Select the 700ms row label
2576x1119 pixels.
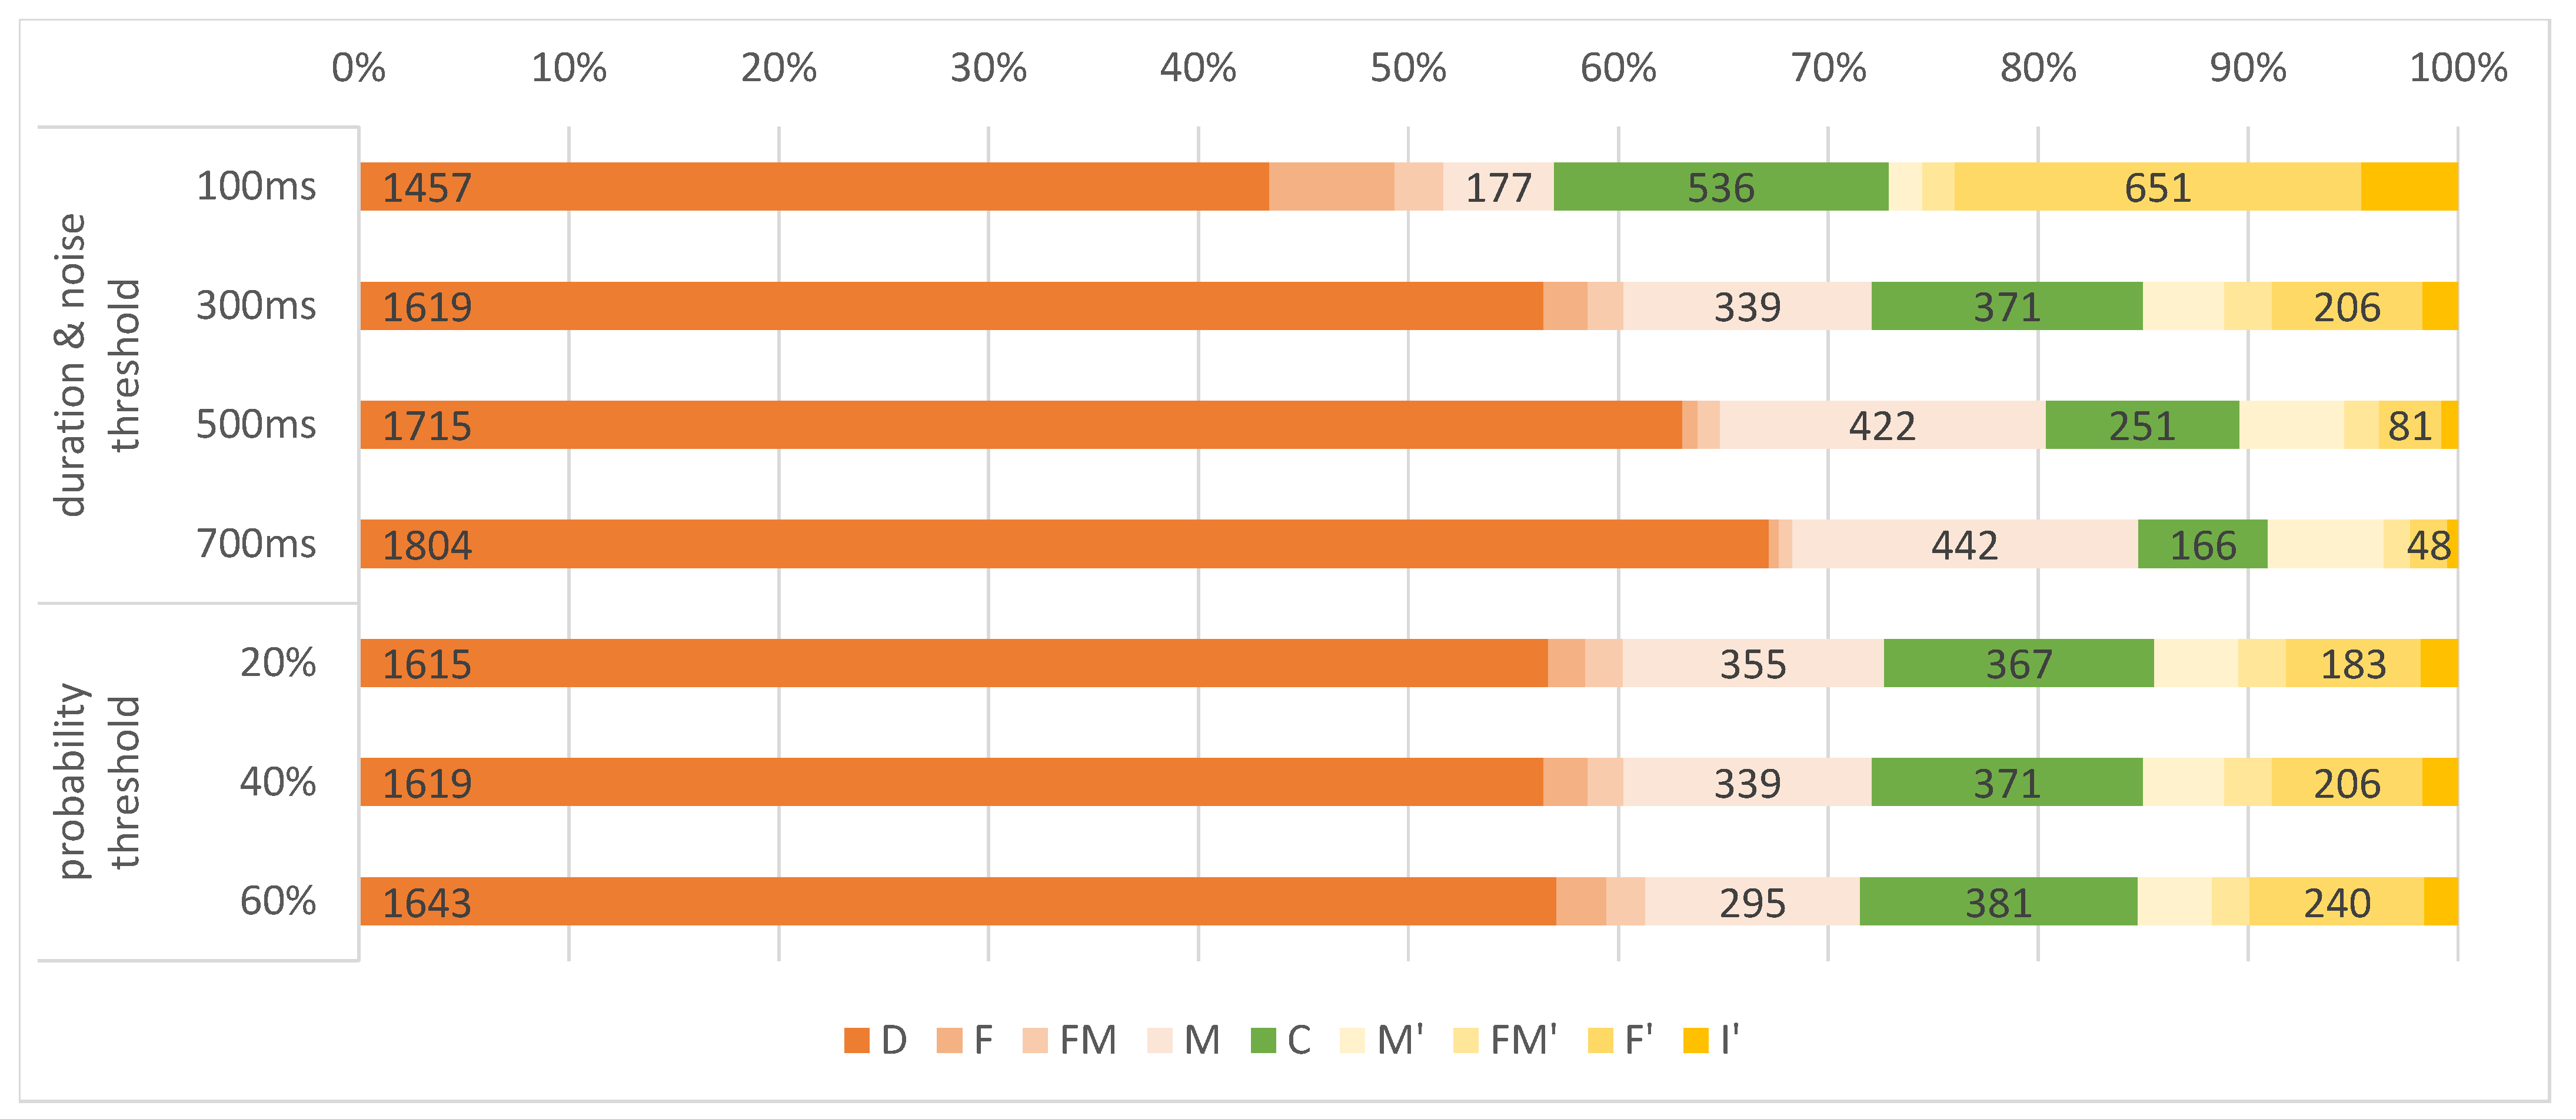[256, 544]
